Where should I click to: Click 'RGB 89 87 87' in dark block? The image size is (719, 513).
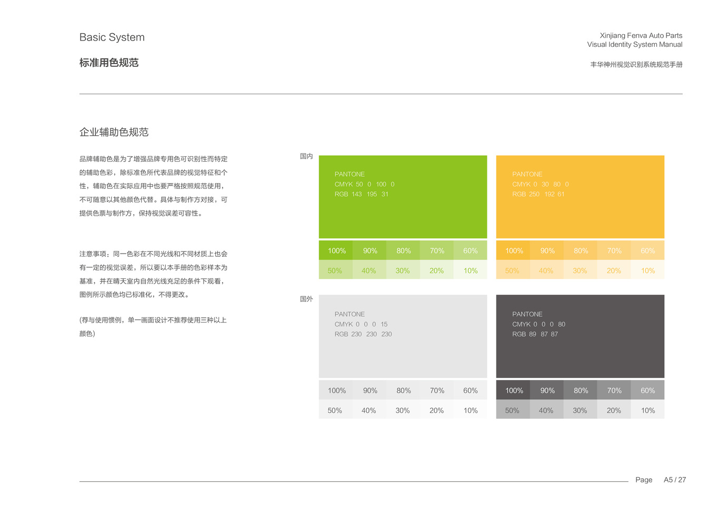coord(535,334)
